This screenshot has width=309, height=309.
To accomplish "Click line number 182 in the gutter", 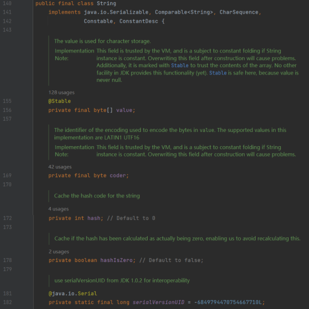I will pyautogui.click(x=7, y=303).
